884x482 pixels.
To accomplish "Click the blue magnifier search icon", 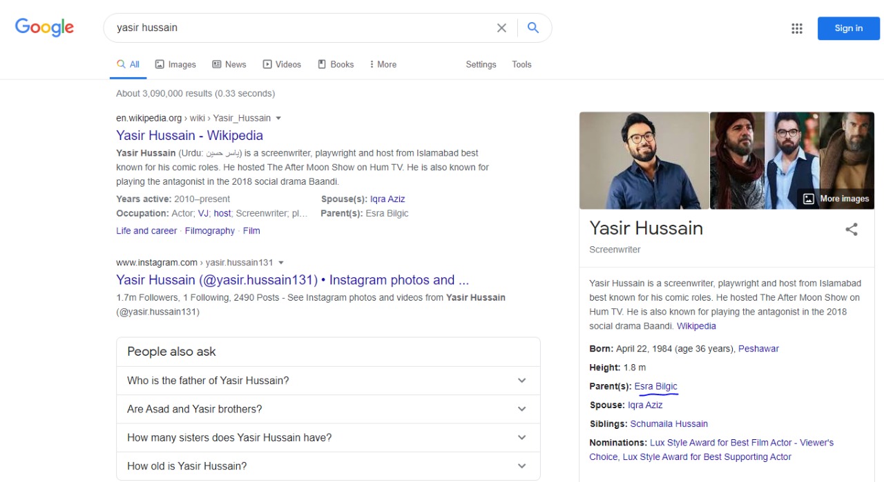I will pyautogui.click(x=533, y=28).
